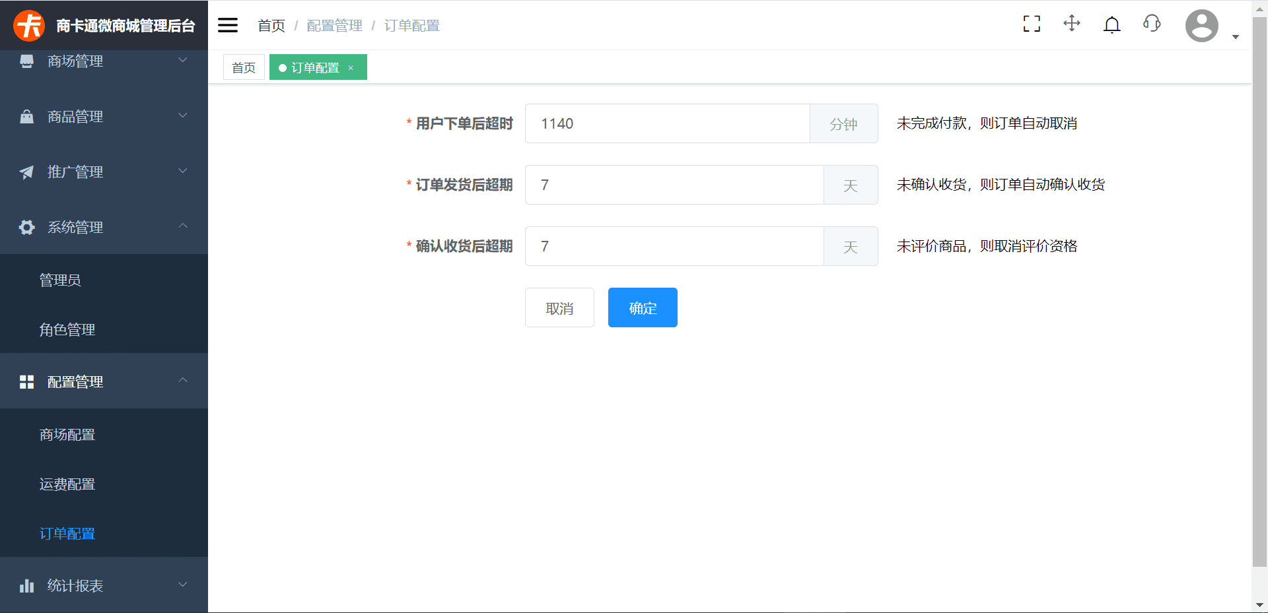Switch to the 首页 tab

click(243, 67)
